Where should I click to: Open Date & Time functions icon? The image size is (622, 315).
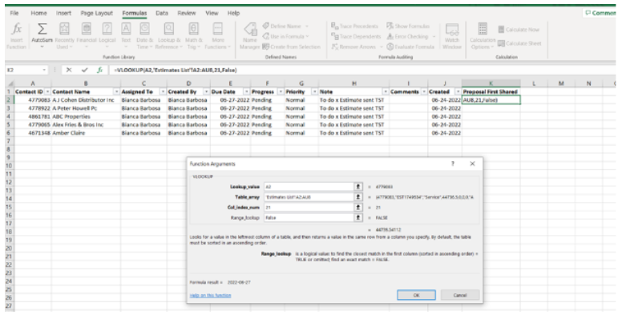pos(144,30)
